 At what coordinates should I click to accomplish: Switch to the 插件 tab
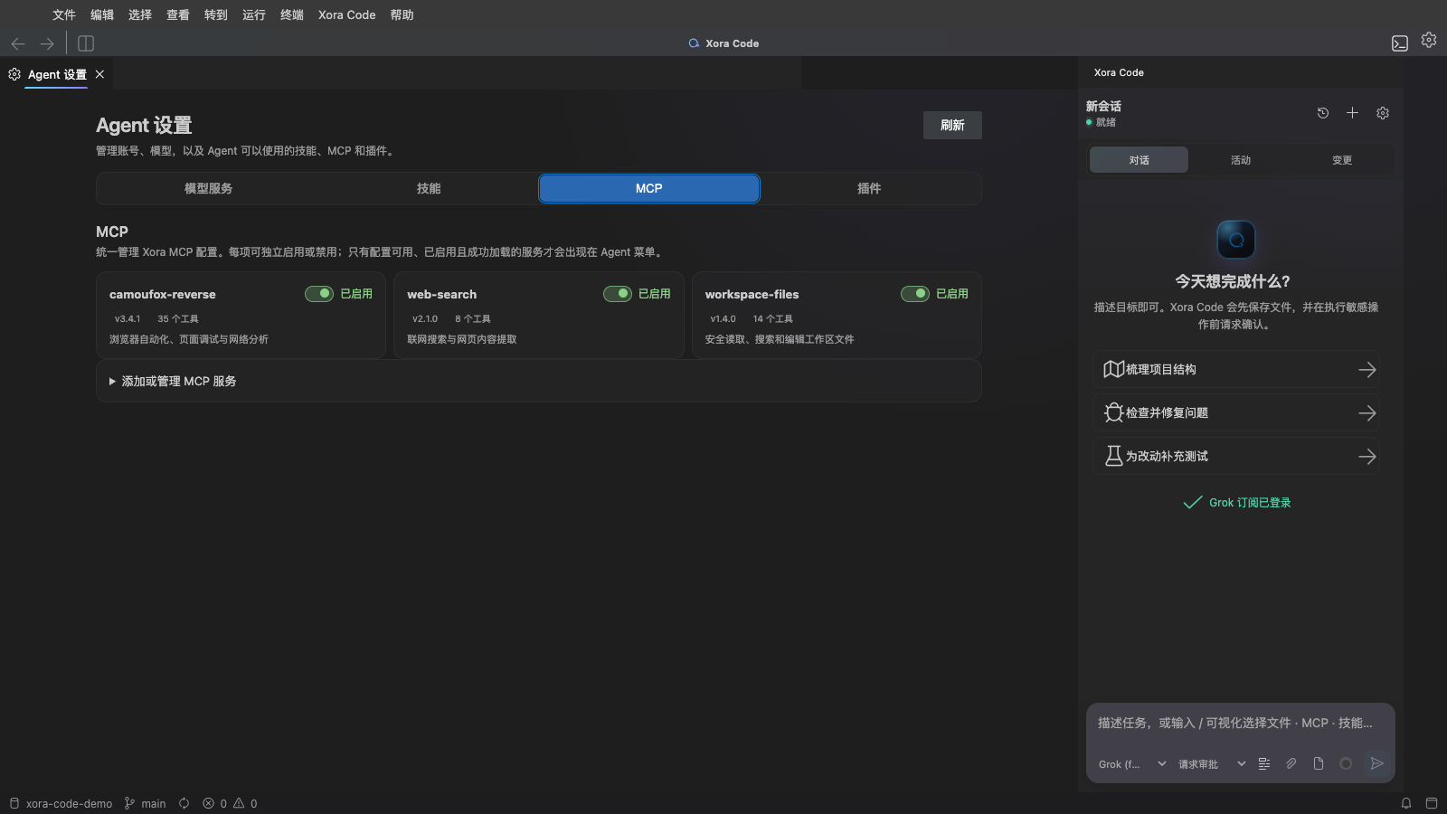[869, 188]
